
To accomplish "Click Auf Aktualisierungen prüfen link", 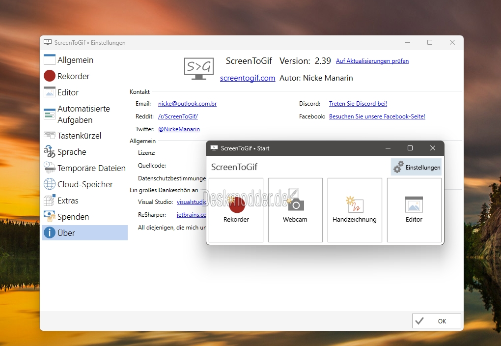I will [372, 61].
